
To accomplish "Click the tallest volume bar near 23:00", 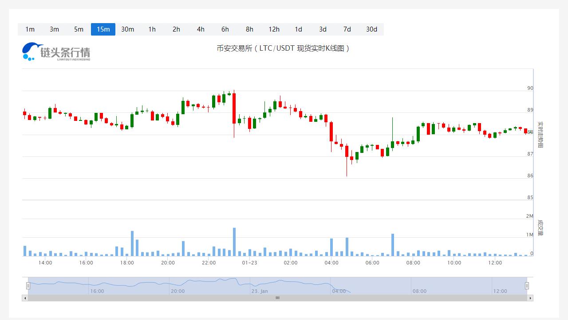I will [x=234, y=242].
